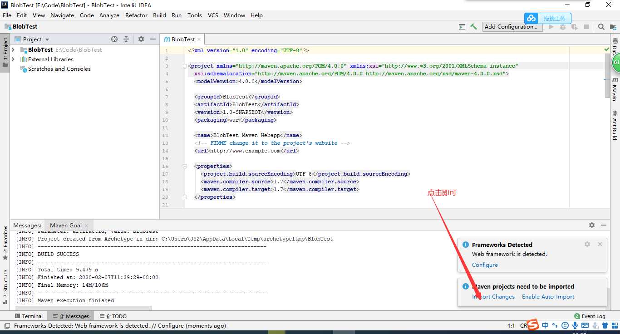Open Frameworks Detected notification gear

pyautogui.click(x=587, y=244)
